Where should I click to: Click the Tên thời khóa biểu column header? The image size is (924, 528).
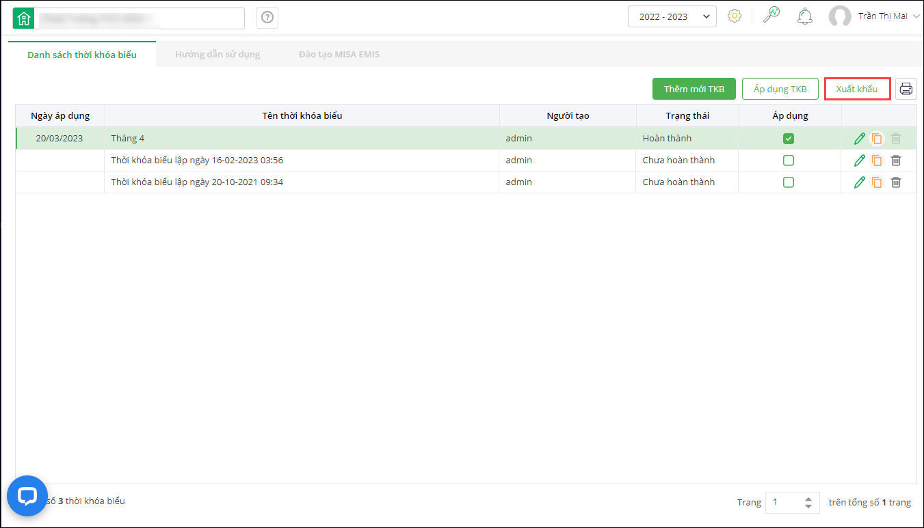tap(302, 115)
